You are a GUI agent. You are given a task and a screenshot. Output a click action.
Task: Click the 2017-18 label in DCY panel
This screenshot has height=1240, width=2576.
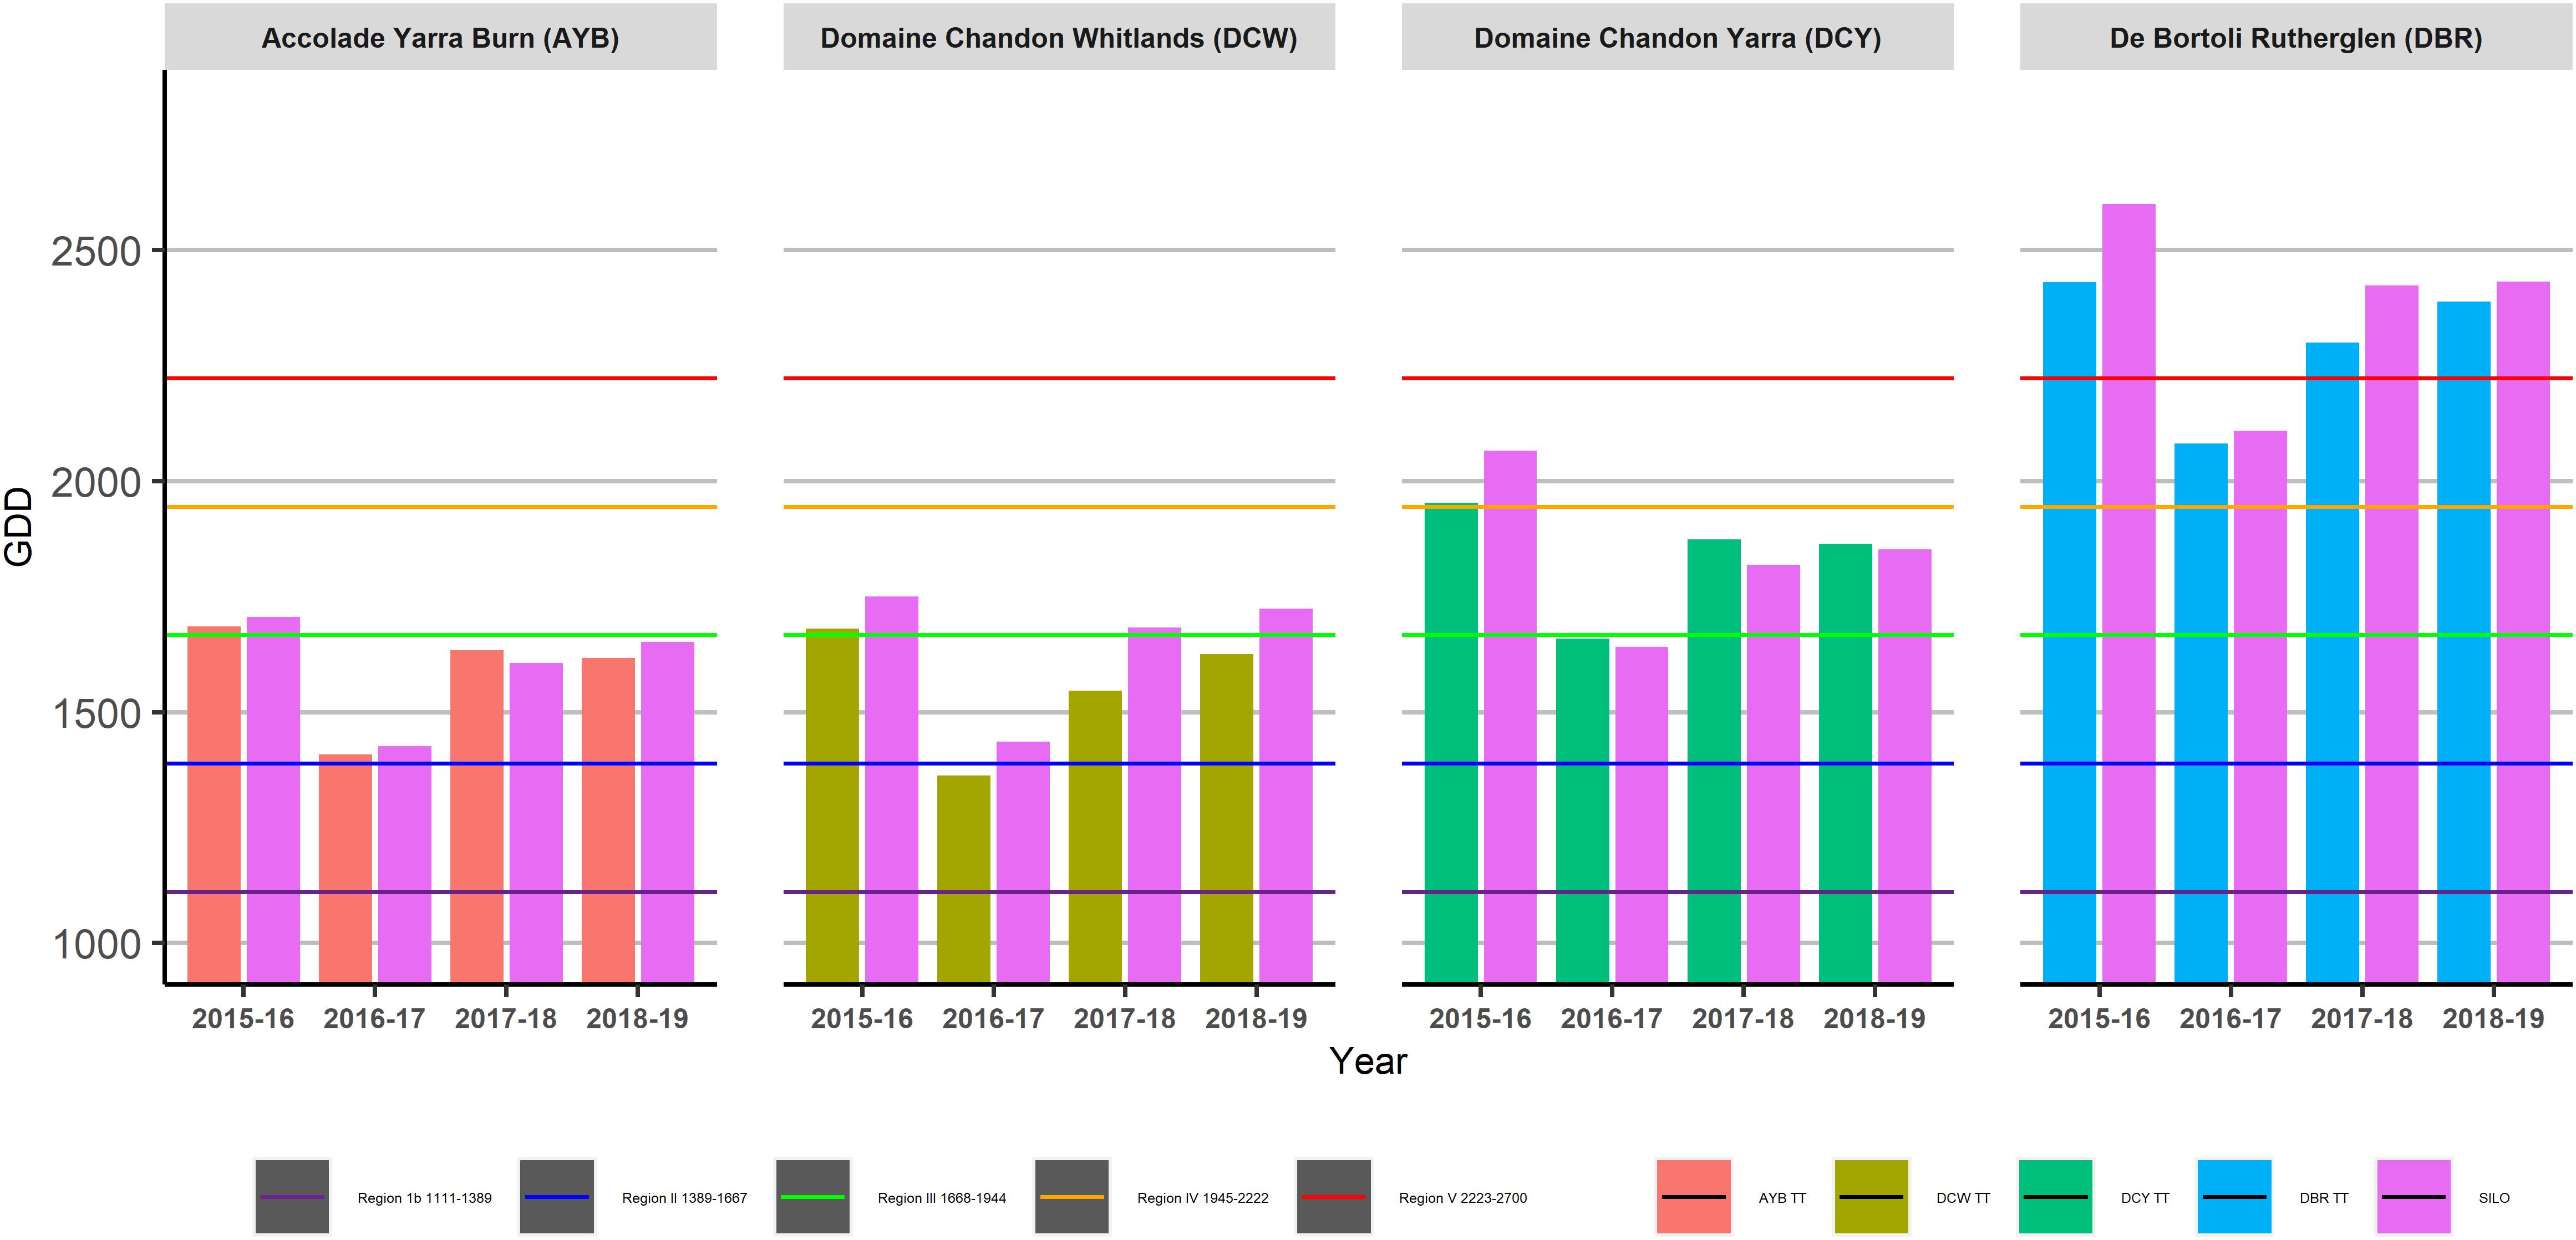tap(1743, 1018)
